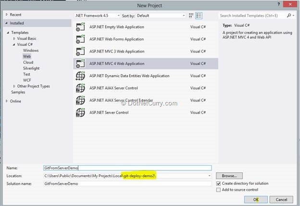The width and height of the screenshot is (300, 206).
Task: Select the Silverlight template category
Action: 31,68
